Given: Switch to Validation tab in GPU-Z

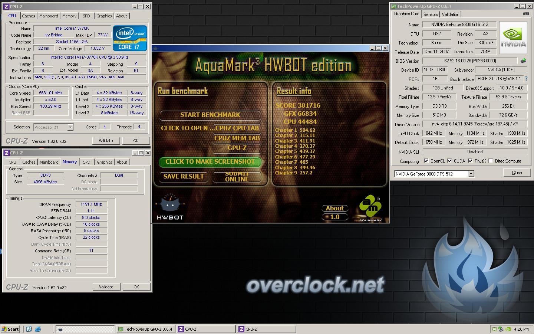Looking at the screenshot, I should tap(451, 14).
